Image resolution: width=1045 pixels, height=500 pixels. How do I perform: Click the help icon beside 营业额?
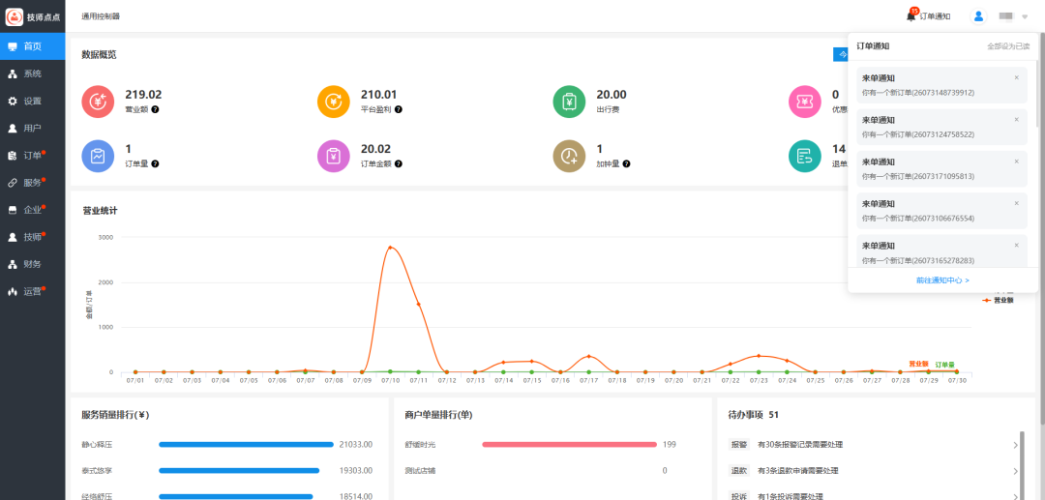155,109
